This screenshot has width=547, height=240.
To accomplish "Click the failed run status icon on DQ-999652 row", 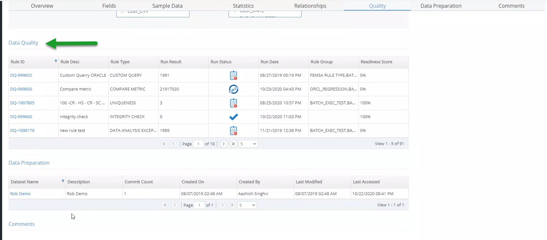I will (233, 75).
